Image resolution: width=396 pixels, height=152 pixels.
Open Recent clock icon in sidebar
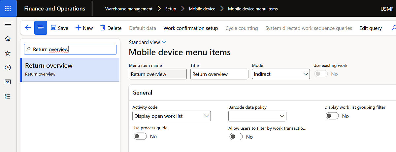pos(8,68)
